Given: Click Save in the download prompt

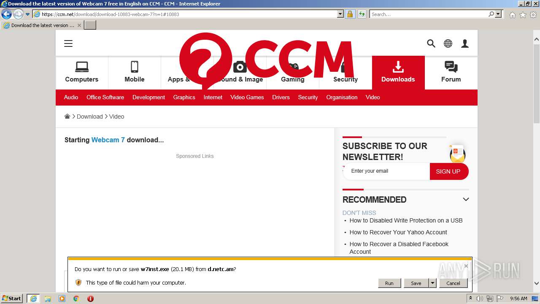Looking at the screenshot, I should coord(416,283).
